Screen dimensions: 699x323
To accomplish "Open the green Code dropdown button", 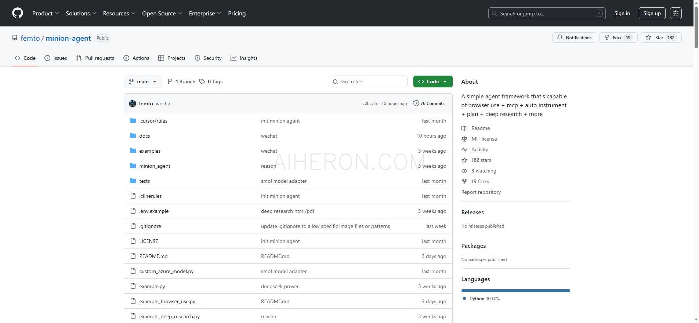I will pyautogui.click(x=433, y=81).
